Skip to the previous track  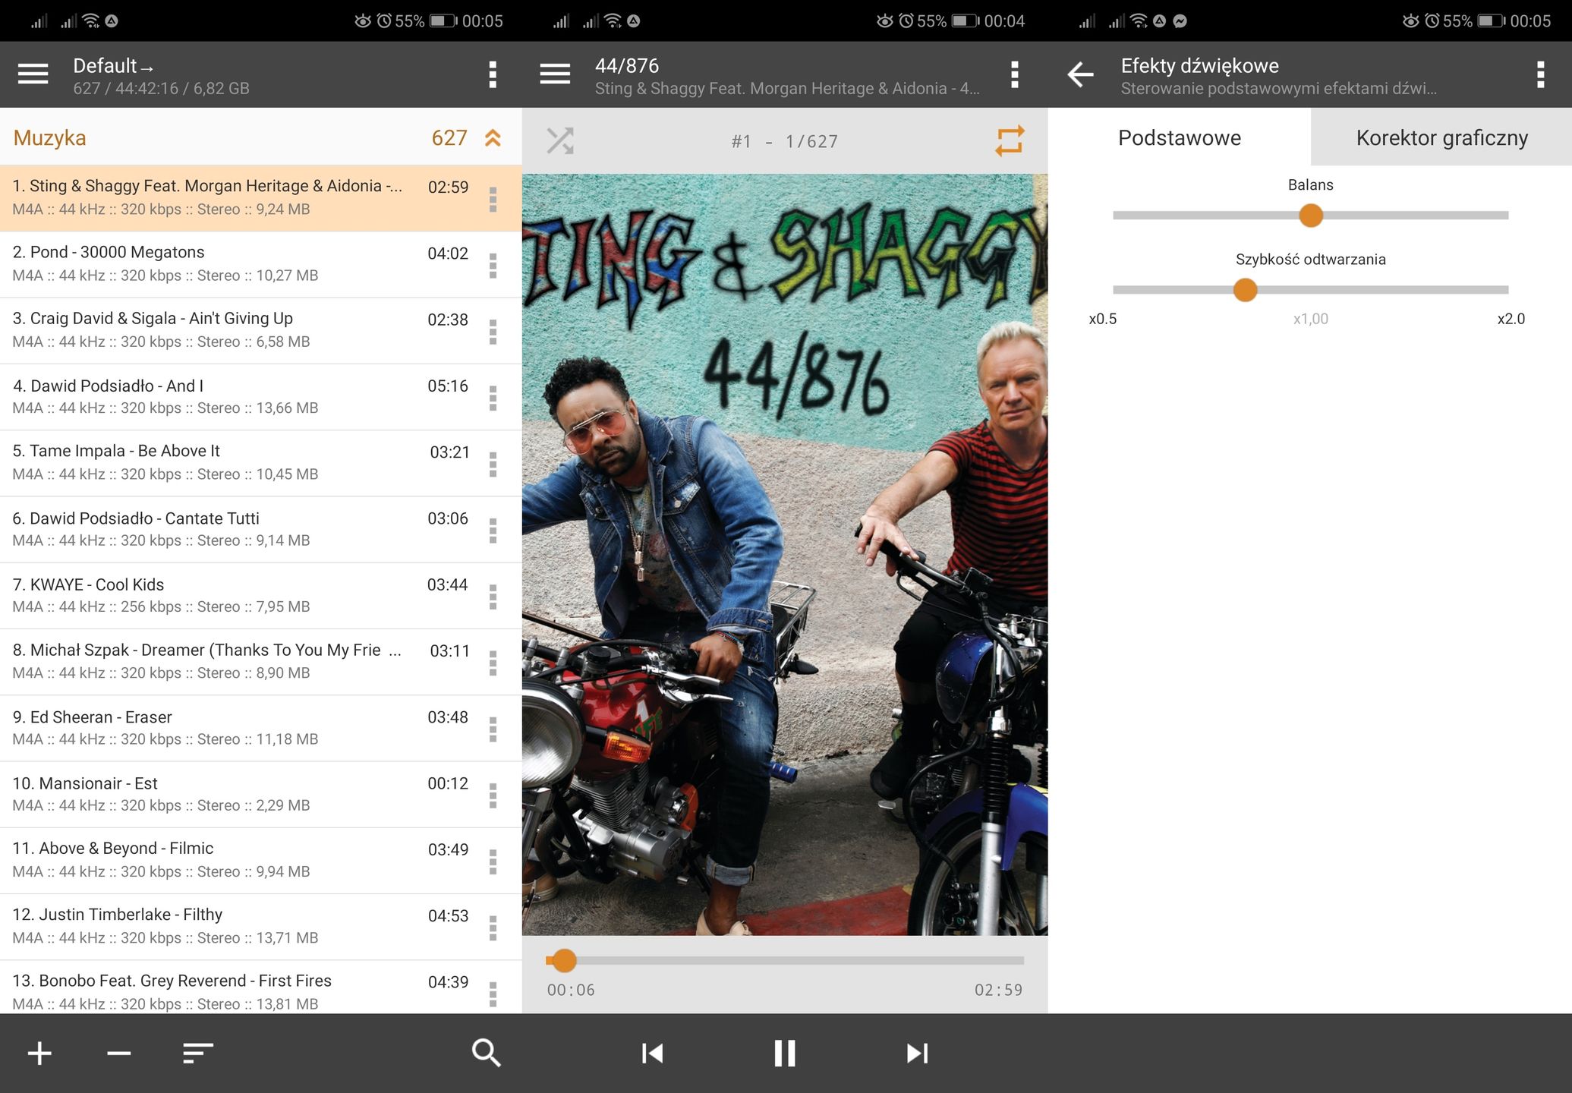[x=653, y=1053]
